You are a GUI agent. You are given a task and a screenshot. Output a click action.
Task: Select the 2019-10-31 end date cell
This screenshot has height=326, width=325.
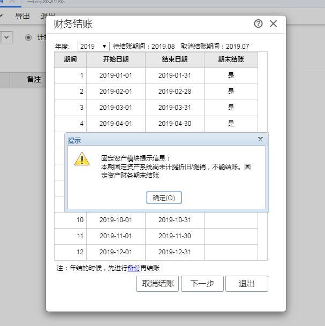tap(175, 220)
